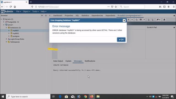The image size is (176, 99).
Task: Open File Explorer from the taskbar
Action: tap(98, 97)
